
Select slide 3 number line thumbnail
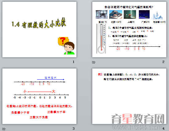tap(39, 96)
